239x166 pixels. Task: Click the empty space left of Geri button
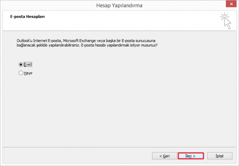75,155
